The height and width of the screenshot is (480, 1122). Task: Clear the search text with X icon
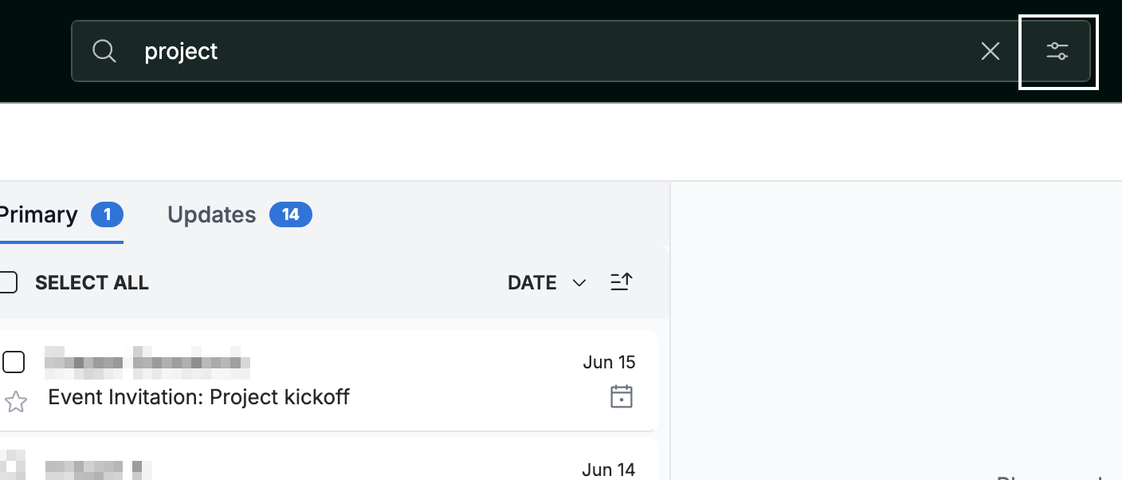[991, 52]
